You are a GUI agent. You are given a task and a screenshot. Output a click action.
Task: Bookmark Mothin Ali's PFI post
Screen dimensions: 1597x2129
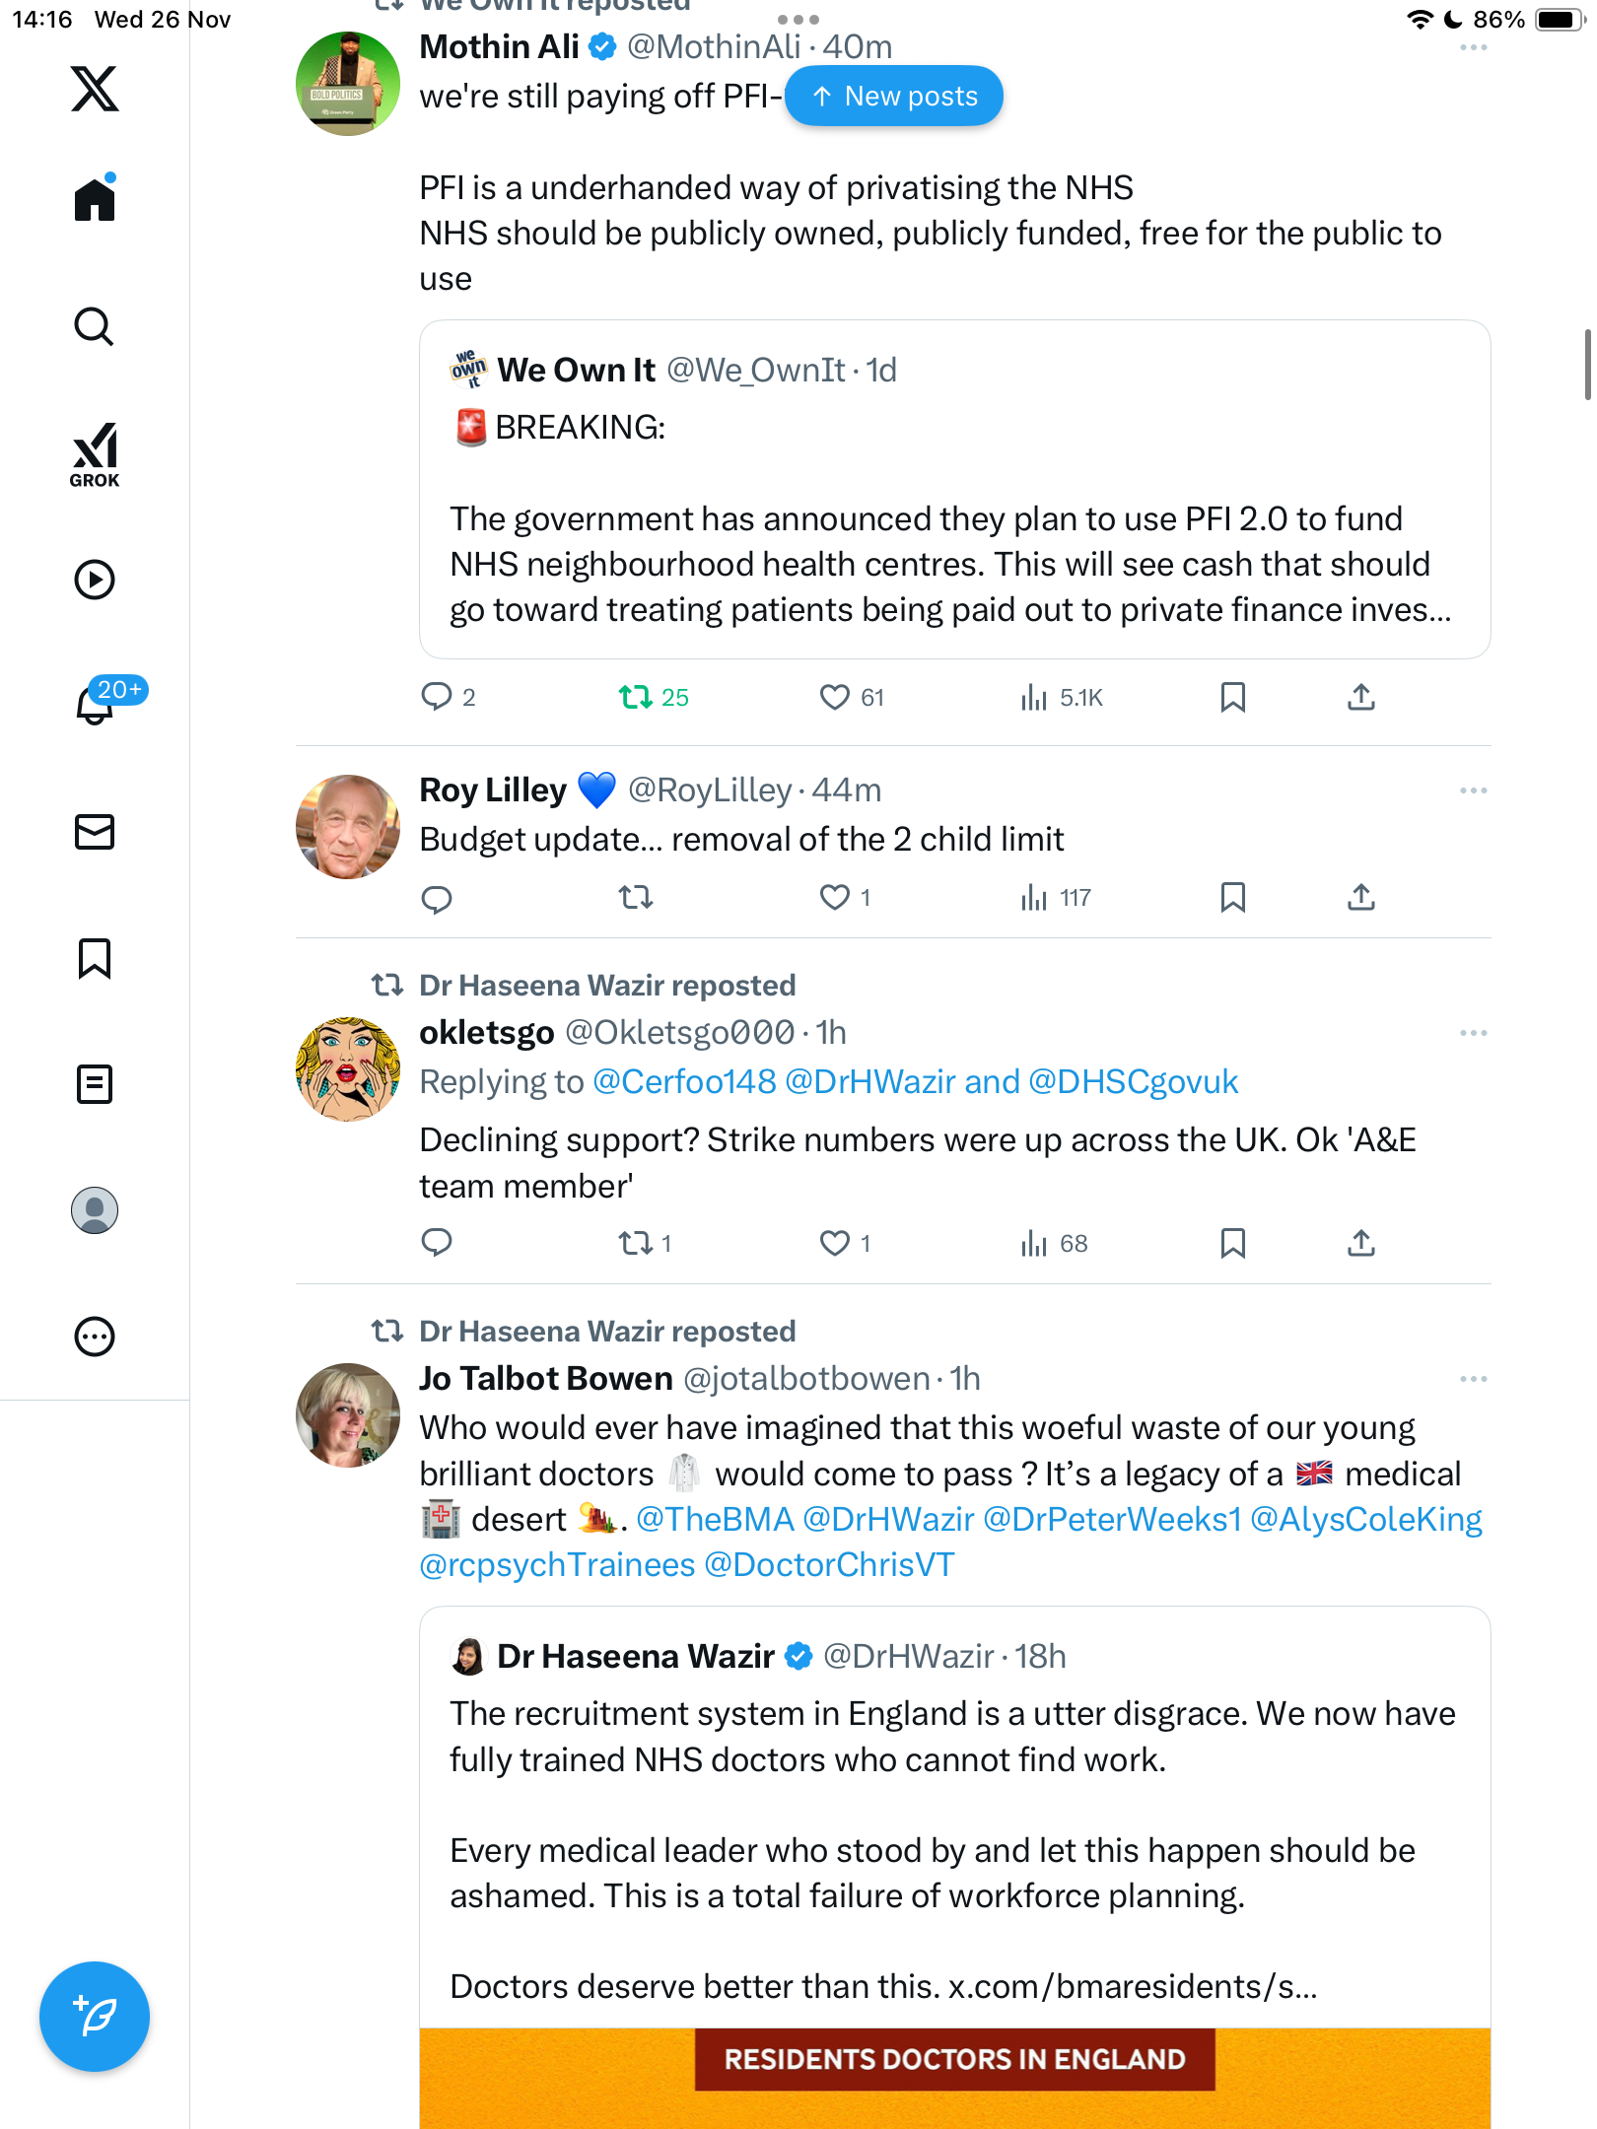[1232, 698]
